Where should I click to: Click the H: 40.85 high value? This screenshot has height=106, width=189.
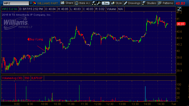63,9
